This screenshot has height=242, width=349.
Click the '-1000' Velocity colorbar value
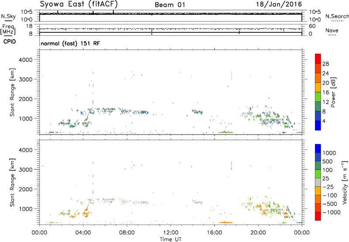pyautogui.click(x=332, y=212)
